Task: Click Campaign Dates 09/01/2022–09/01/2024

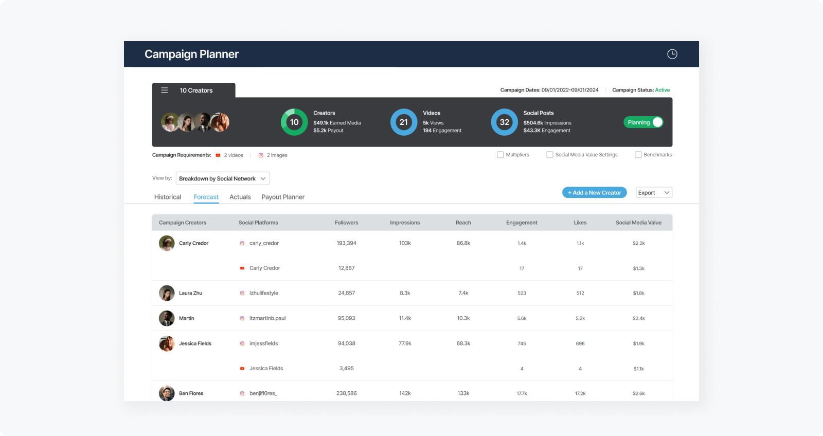Action: coord(549,90)
